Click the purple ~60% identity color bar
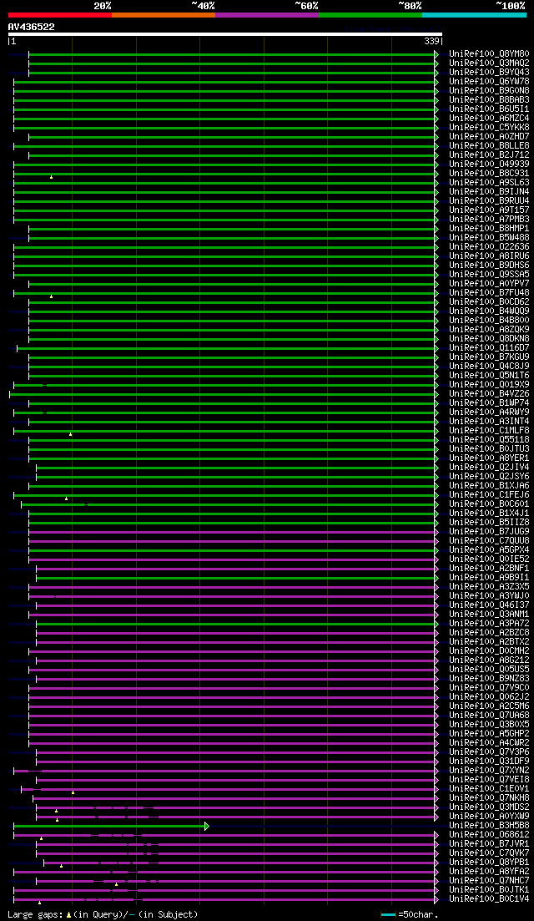The height and width of the screenshot is (921, 534). (267, 15)
